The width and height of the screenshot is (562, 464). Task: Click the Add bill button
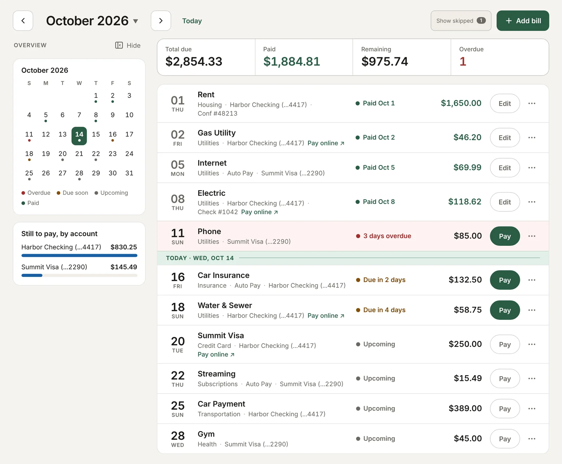coord(523,21)
